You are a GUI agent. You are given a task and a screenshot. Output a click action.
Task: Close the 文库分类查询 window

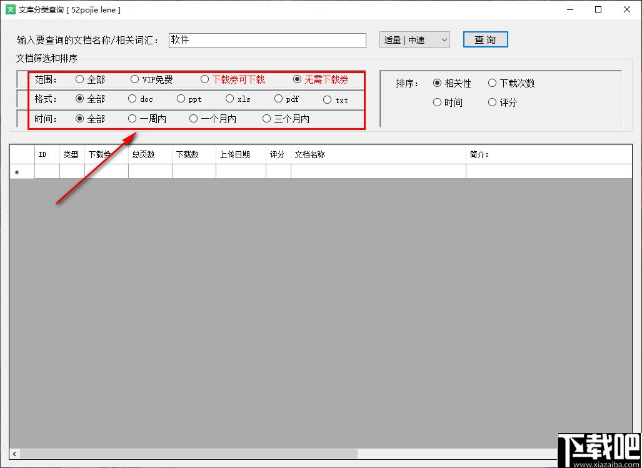(x=627, y=9)
